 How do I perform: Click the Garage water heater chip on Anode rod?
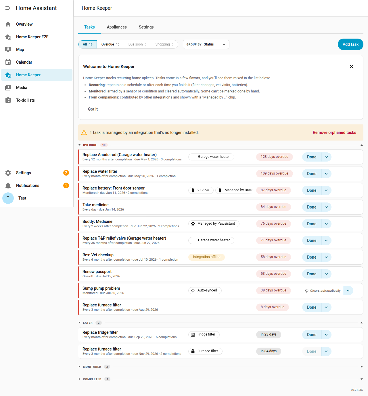(x=211, y=157)
